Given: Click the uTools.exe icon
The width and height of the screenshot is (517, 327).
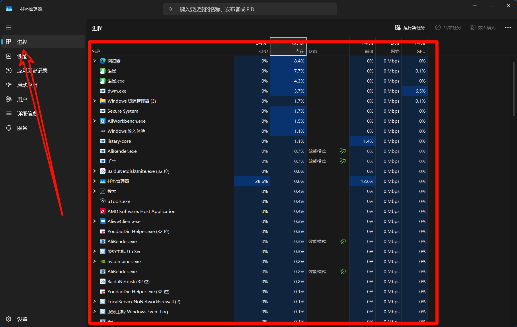Looking at the screenshot, I should click(103, 201).
